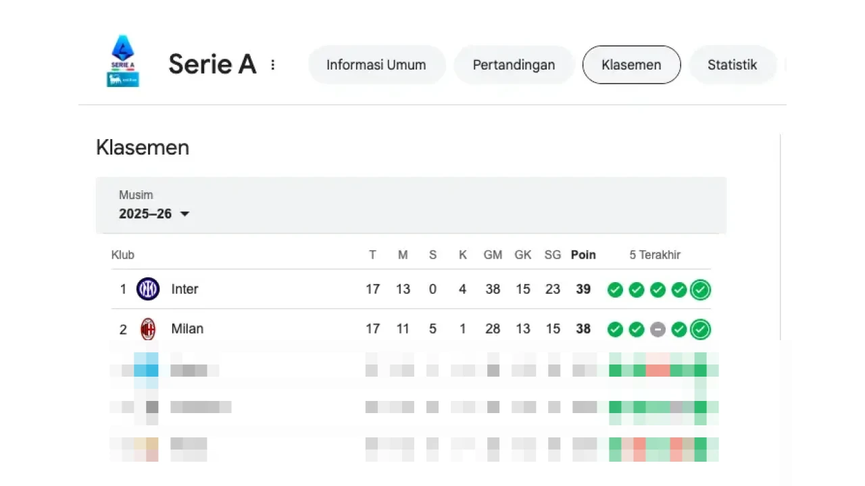Click Inter's most recent match result icon
This screenshot has height=486, width=865.
[701, 290]
